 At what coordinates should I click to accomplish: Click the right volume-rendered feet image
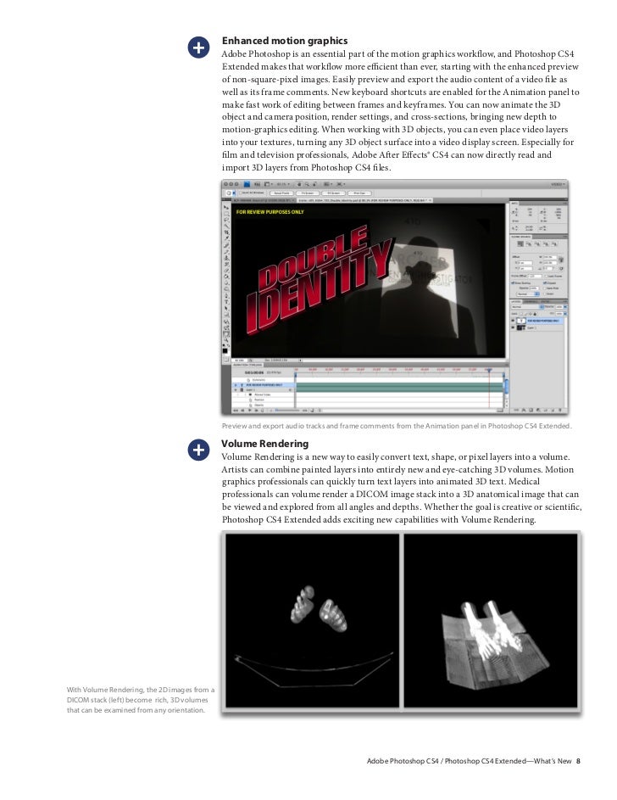tap(491, 620)
